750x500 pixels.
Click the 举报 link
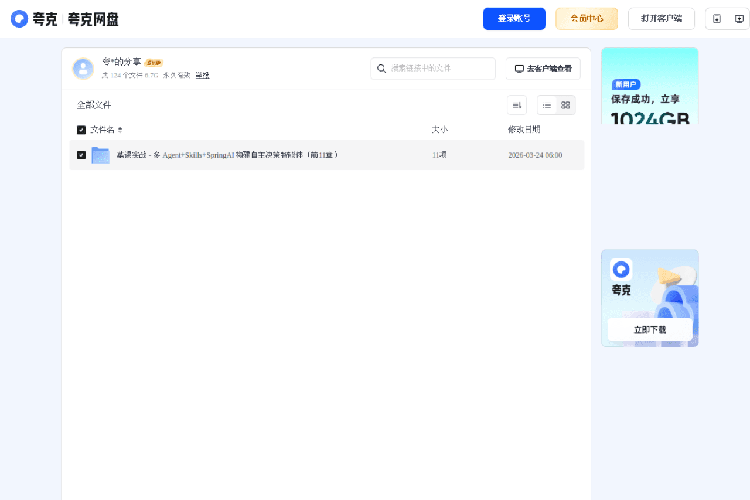(202, 75)
